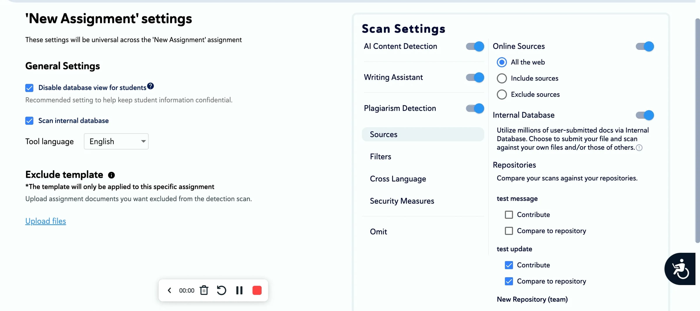Screen dimensions: 700x311
Task: Uncheck Scan internal database
Action: pyautogui.click(x=29, y=121)
